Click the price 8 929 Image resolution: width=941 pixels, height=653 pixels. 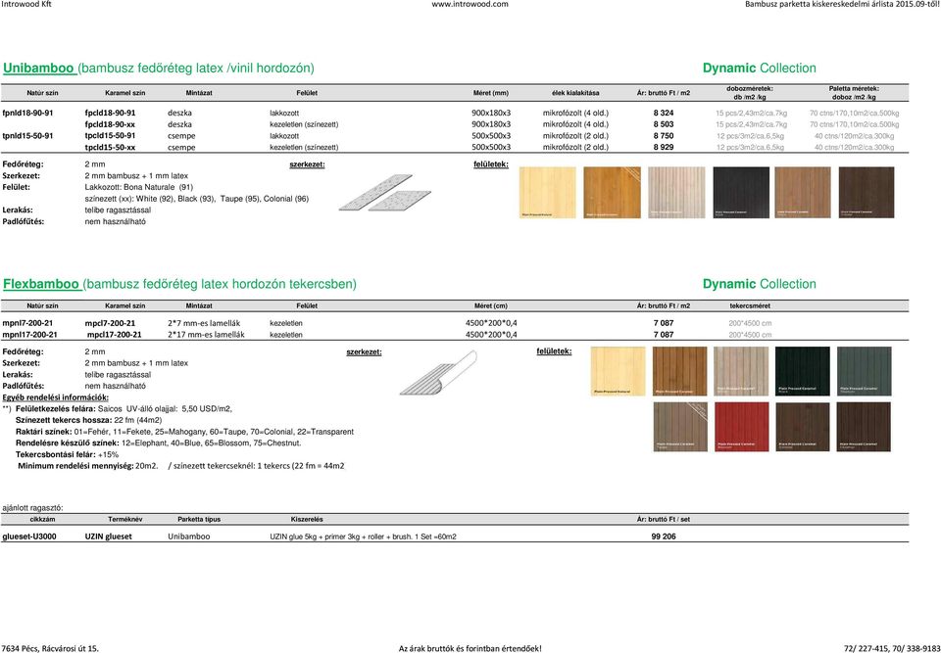coord(664,148)
